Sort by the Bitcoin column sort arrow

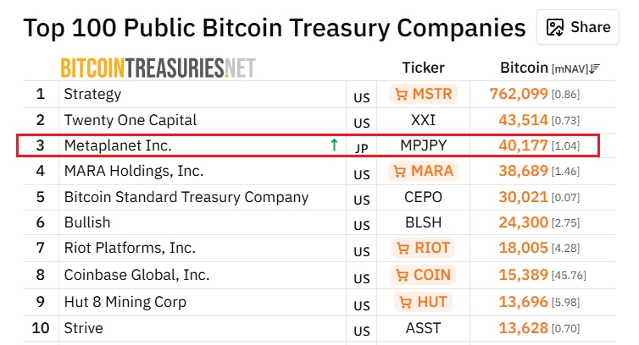[x=594, y=68]
